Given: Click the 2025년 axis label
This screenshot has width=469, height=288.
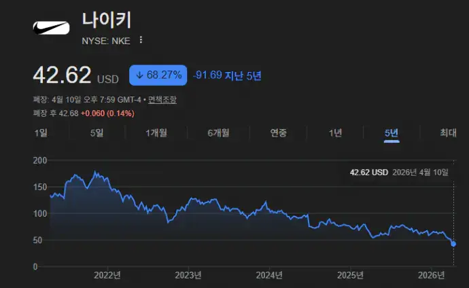Looking at the screenshot, I should [350, 275].
